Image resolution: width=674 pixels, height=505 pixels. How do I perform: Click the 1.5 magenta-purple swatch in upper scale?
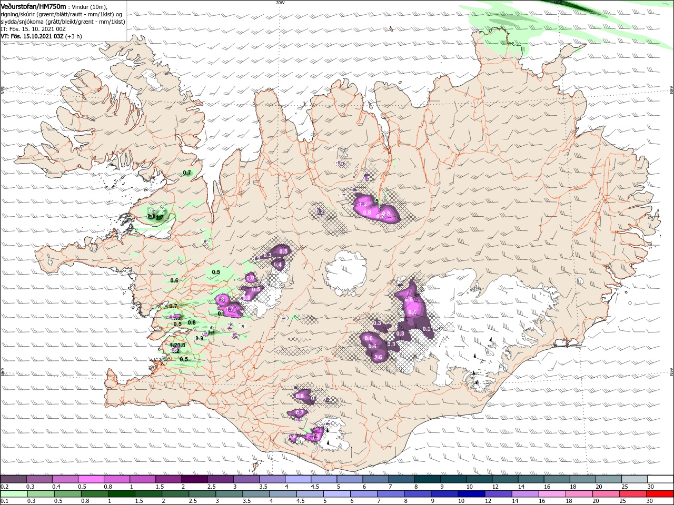click(168, 479)
